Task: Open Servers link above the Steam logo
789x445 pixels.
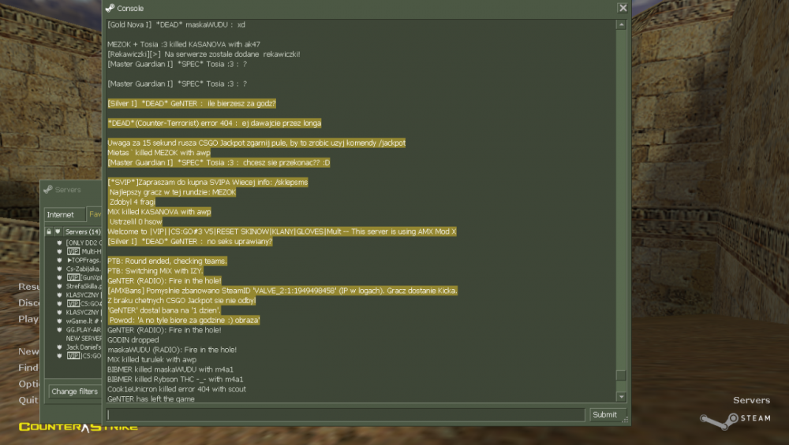Action: click(x=750, y=400)
